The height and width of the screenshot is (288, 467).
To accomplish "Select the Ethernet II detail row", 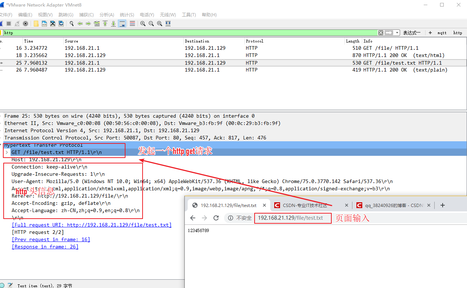I will pyautogui.click(x=233, y=123).
